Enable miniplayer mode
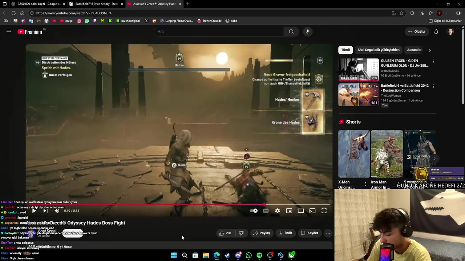Image resolution: width=465 pixels, height=261 pixels. coord(289,211)
